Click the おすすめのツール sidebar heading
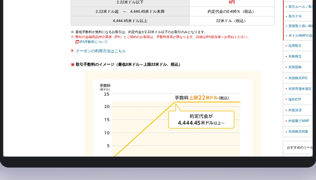Image resolution: width=316 pixels, height=180 pixels. 300,148
